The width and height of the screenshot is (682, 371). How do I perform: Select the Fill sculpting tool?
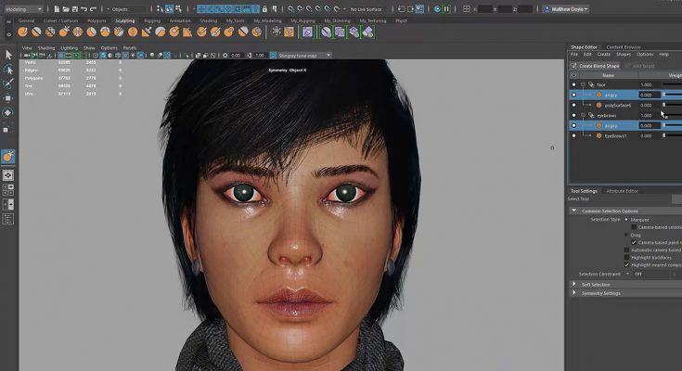coord(187,32)
